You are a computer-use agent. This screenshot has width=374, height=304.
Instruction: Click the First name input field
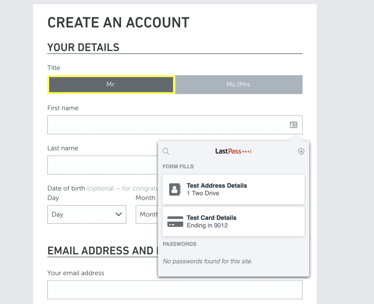[175, 125]
